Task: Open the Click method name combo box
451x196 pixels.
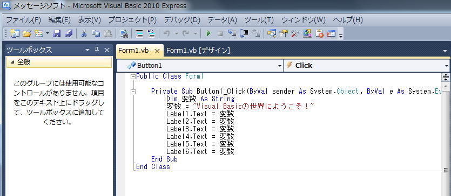Action: click(367, 66)
